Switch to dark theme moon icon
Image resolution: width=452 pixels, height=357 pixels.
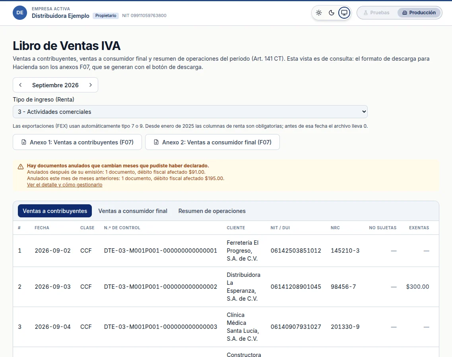(332, 13)
